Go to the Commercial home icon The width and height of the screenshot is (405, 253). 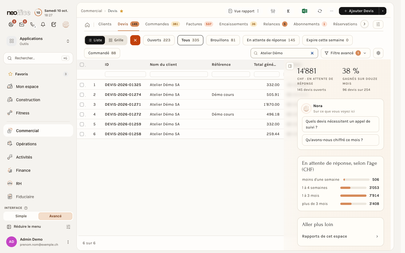87,25
